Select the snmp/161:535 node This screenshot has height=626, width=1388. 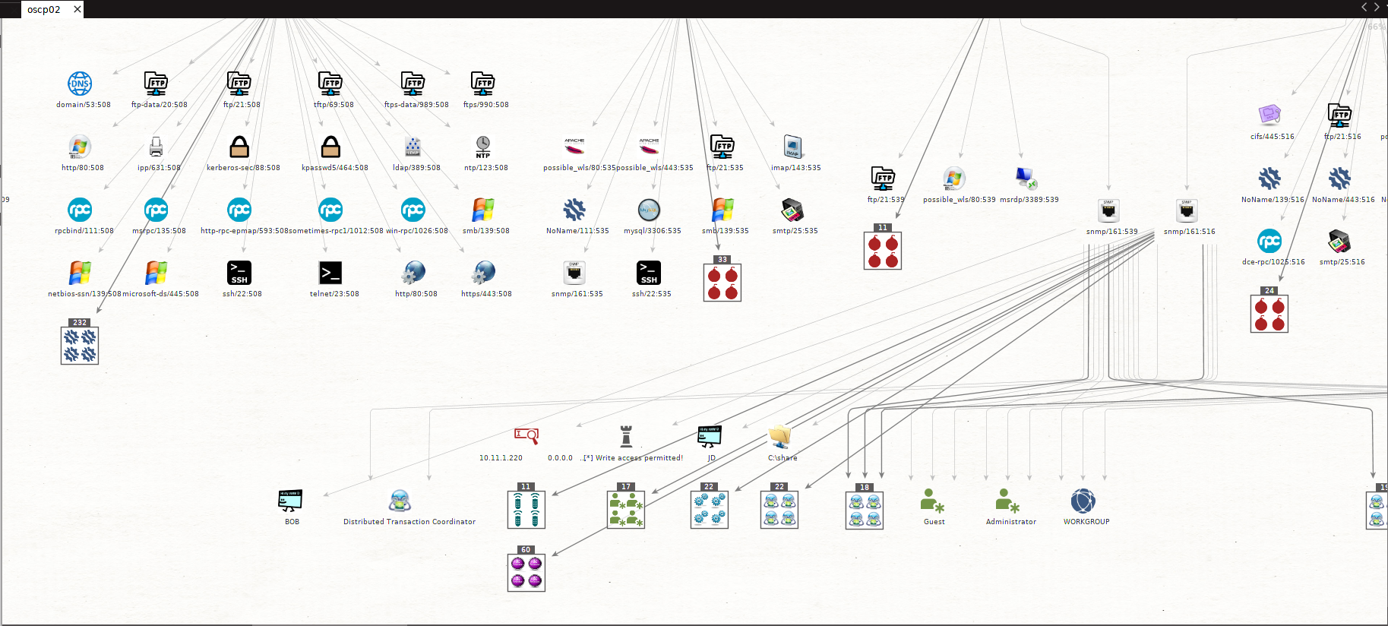point(574,273)
